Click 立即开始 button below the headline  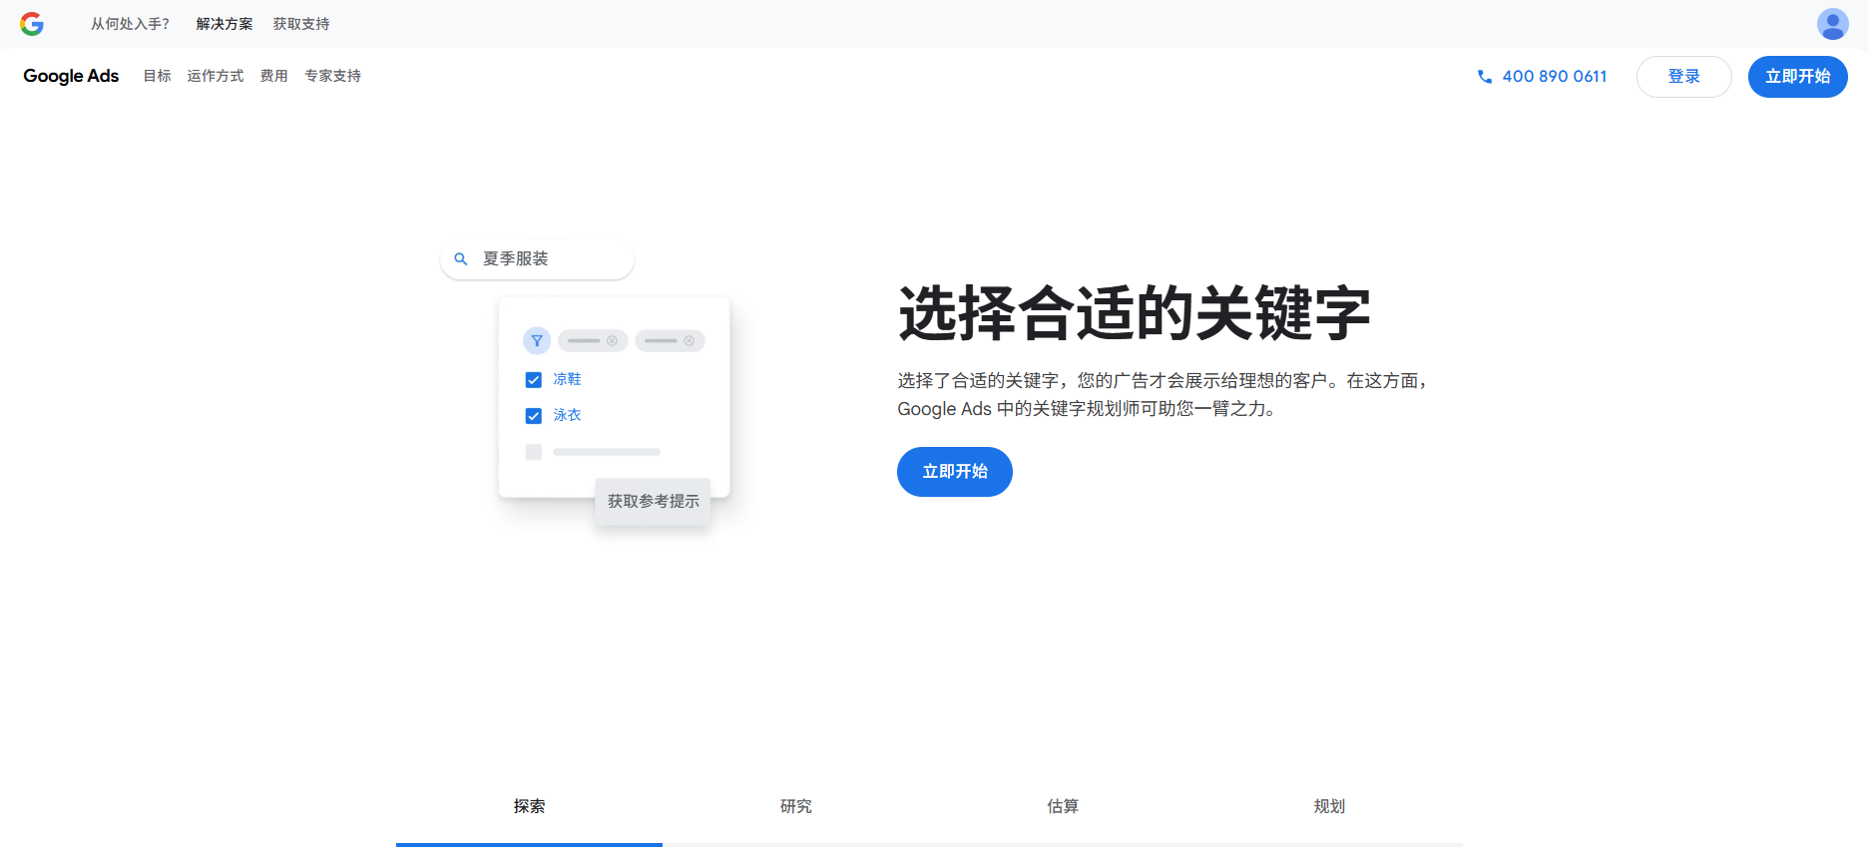point(955,472)
